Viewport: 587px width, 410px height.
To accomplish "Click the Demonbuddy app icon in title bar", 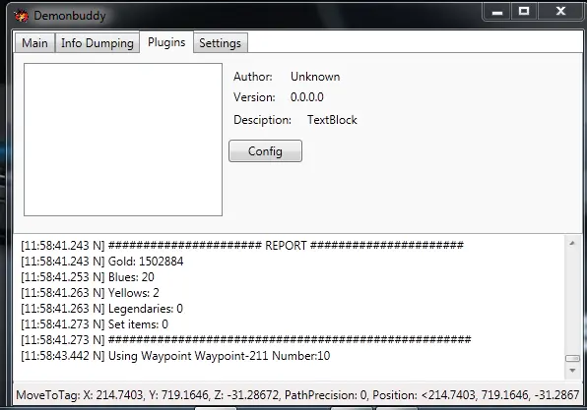I will (x=22, y=16).
